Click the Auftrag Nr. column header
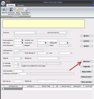This screenshot has width=94, height=99. click(31, 86)
